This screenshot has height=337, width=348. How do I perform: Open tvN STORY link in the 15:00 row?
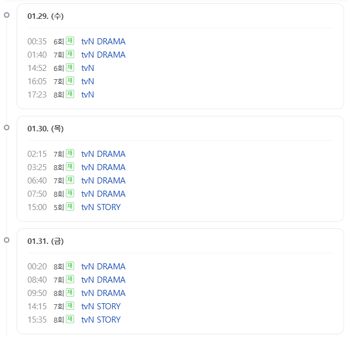tap(101, 207)
